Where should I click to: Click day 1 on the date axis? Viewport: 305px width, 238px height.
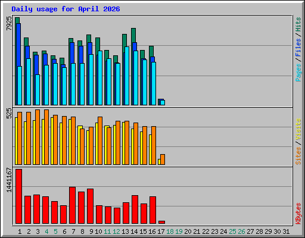click(x=20, y=231)
